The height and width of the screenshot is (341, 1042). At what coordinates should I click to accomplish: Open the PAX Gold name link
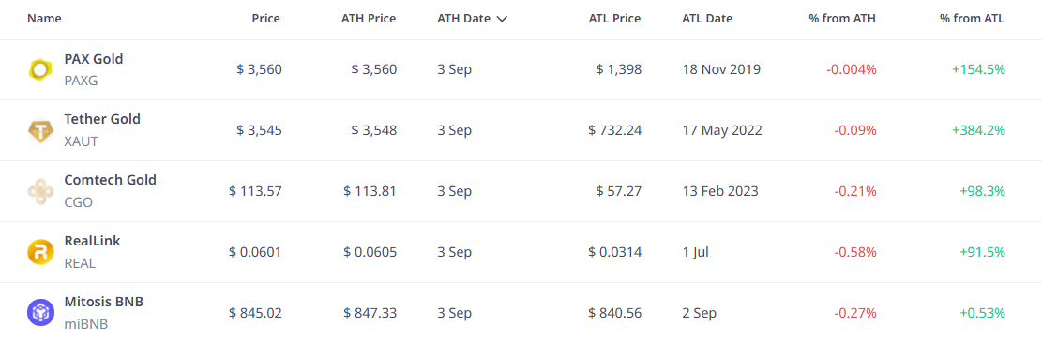click(94, 59)
